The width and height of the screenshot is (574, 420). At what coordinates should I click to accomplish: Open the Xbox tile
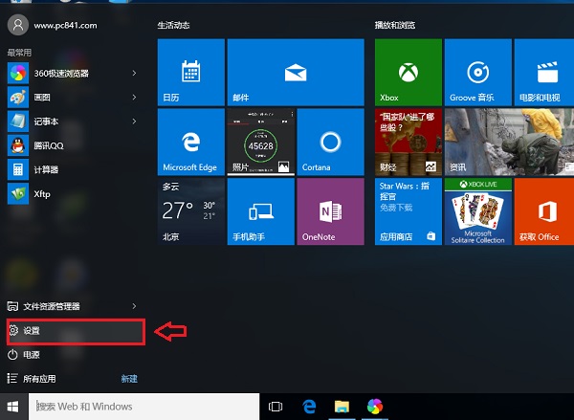pyautogui.click(x=408, y=72)
